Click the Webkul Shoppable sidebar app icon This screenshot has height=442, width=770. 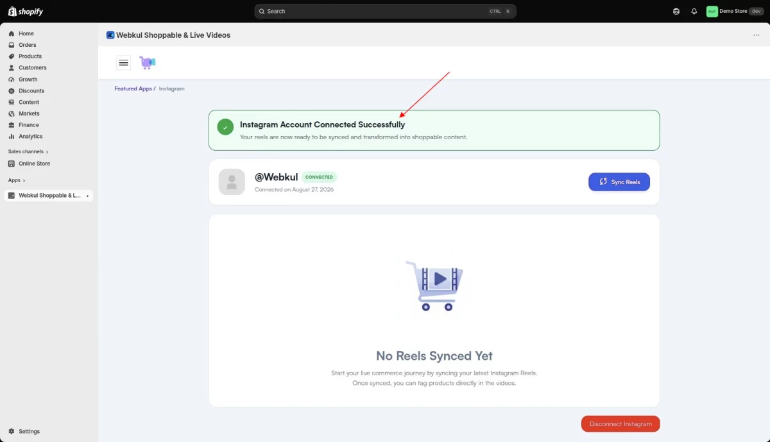tap(12, 196)
